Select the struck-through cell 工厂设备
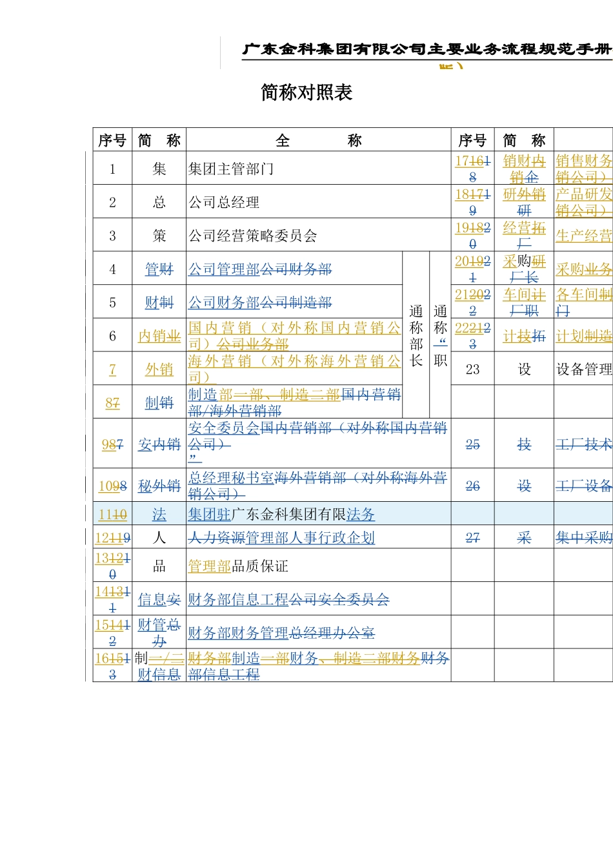613x868 pixels. click(x=584, y=486)
